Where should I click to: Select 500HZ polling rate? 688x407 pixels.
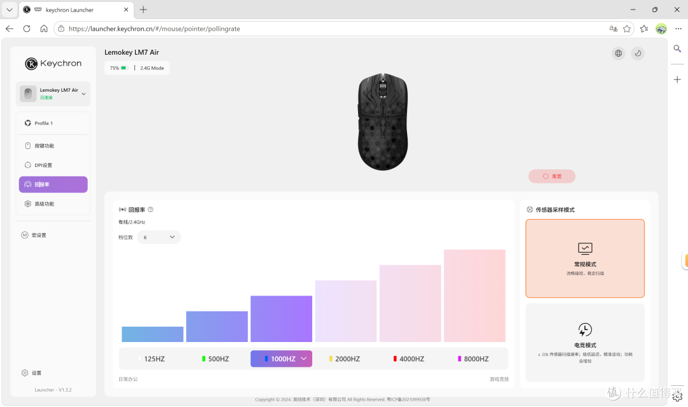pos(216,359)
